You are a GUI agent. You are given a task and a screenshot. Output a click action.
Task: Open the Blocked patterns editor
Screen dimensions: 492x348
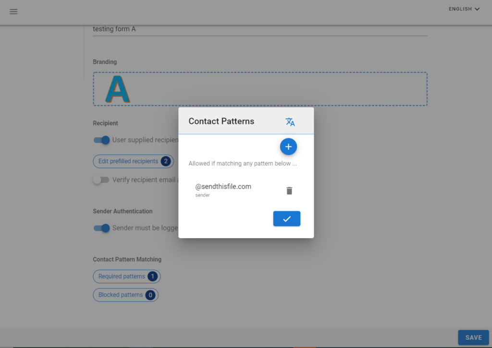click(121, 295)
